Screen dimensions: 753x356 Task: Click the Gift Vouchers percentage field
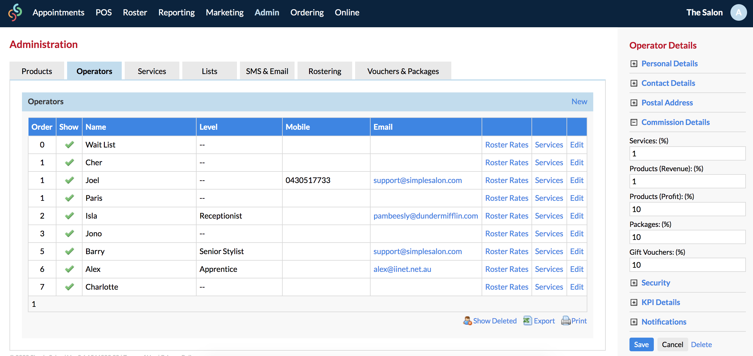[x=687, y=265]
